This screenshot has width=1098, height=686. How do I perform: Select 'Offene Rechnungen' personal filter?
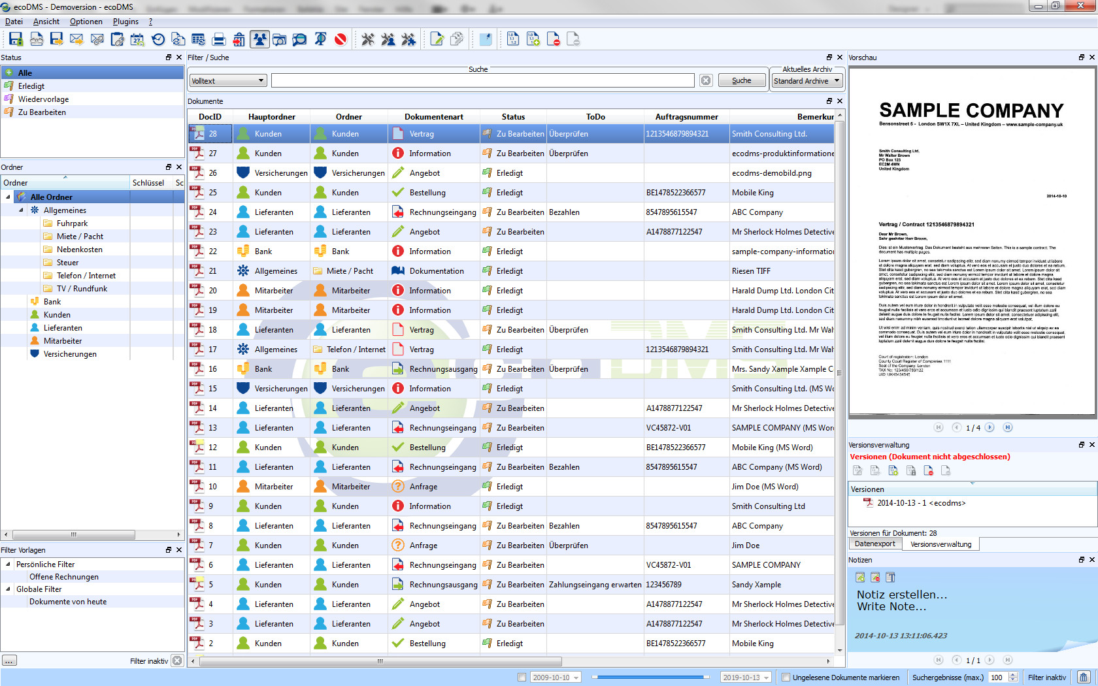pos(64,577)
